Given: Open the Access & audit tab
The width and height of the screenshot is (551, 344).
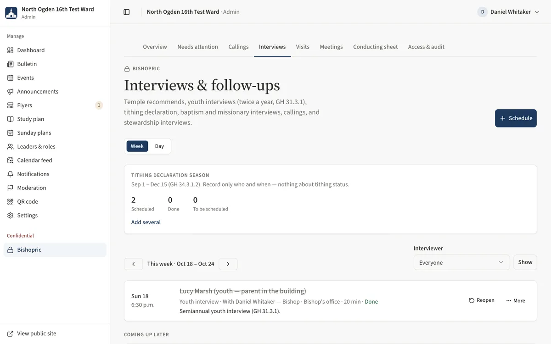Looking at the screenshot, I should click(426, 47).
